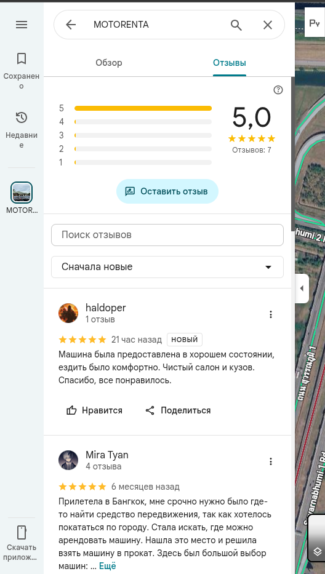Click the 5,0 overall rating
Viewport: 325px width, 574px height.
[x=252, y=118]
